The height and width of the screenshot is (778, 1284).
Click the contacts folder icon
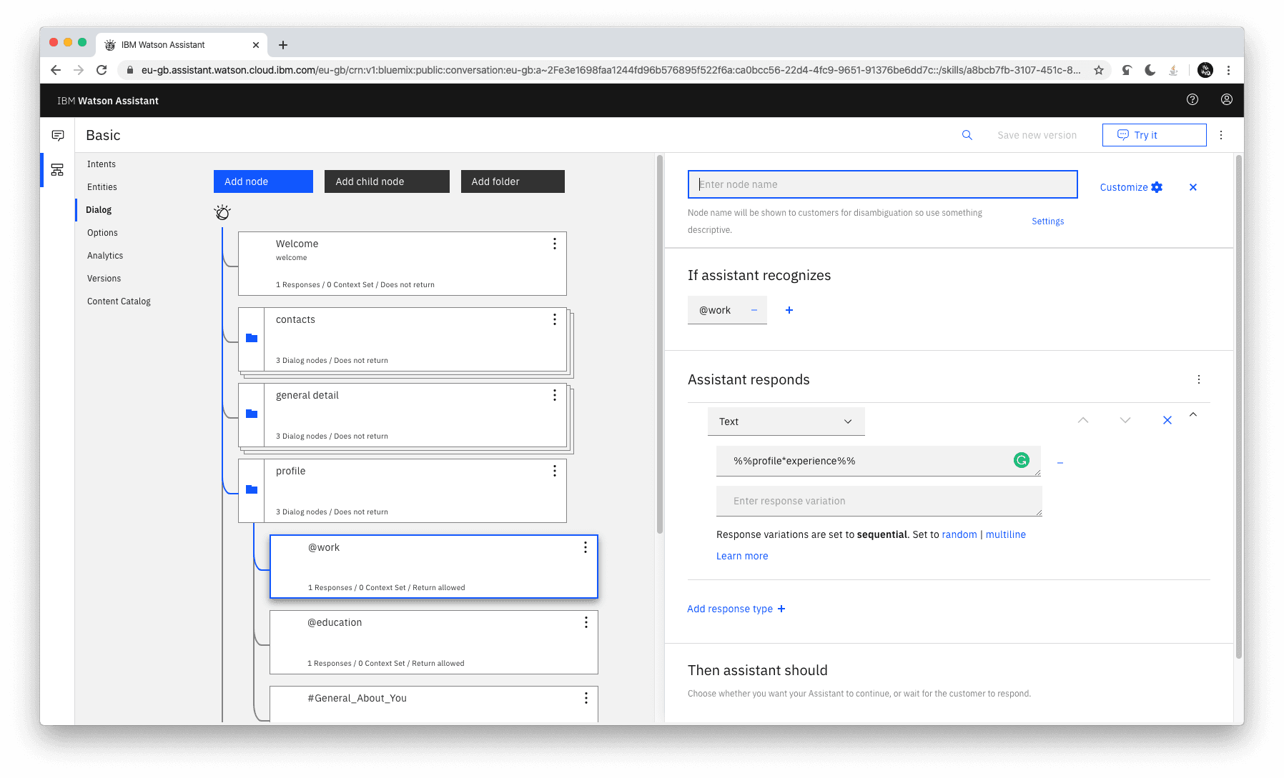pyautogui.click(x=252, y=338)
